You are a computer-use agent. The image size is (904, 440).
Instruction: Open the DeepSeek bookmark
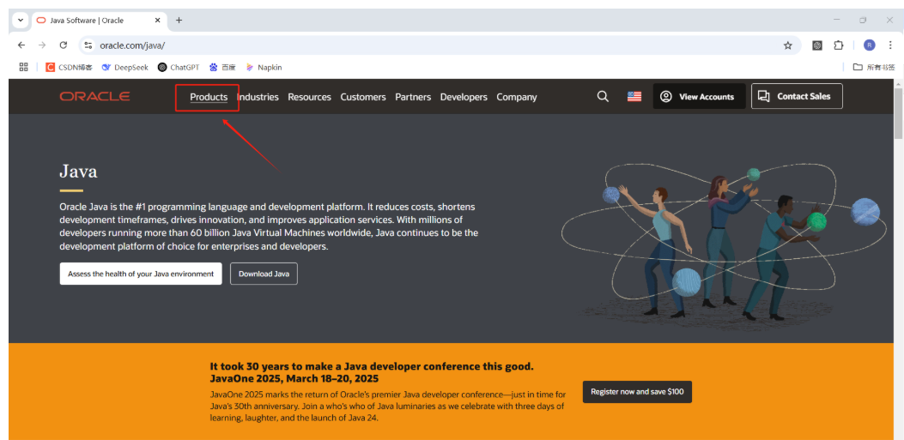point(125,68)
